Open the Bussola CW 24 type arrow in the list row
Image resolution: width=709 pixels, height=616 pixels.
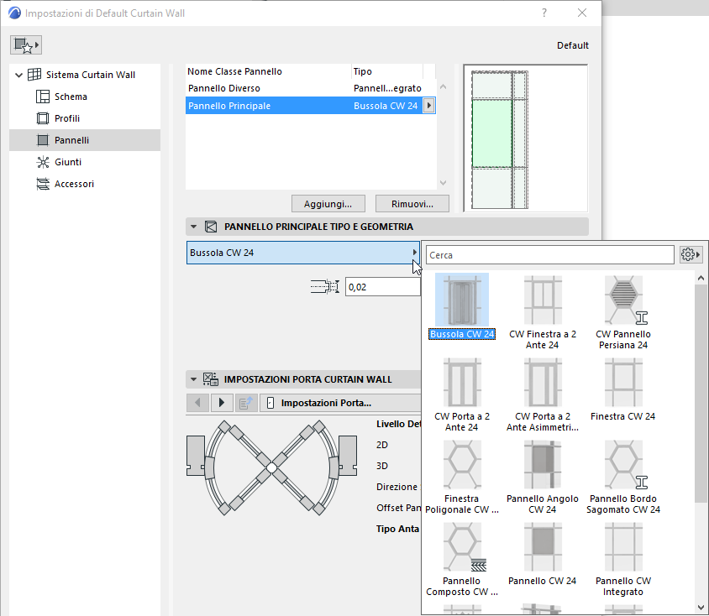pos(428,106)
